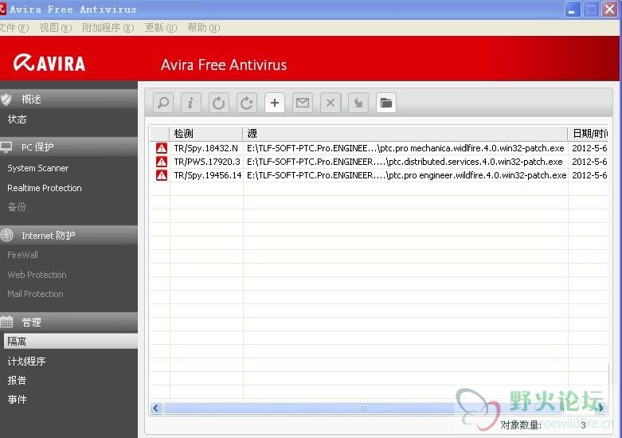
Task: Click the horizontal scrollbar left arrow
Action: coord(156,409)
